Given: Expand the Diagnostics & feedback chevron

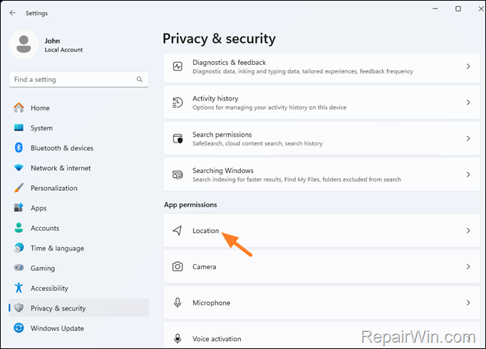Looking at the screenshot, I should coord(468,66).
